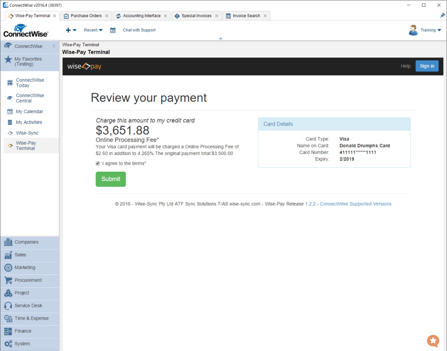Viewport: 447px width, 351px height.
Task: Open the Companies module
Action: (x=30, y=242)
